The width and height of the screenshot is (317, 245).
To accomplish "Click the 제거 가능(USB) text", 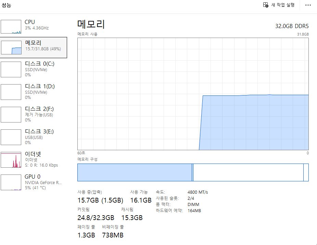I will coord(39,115).
